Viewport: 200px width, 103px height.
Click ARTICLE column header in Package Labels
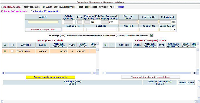pyautogui.click(x=26, y=45)
